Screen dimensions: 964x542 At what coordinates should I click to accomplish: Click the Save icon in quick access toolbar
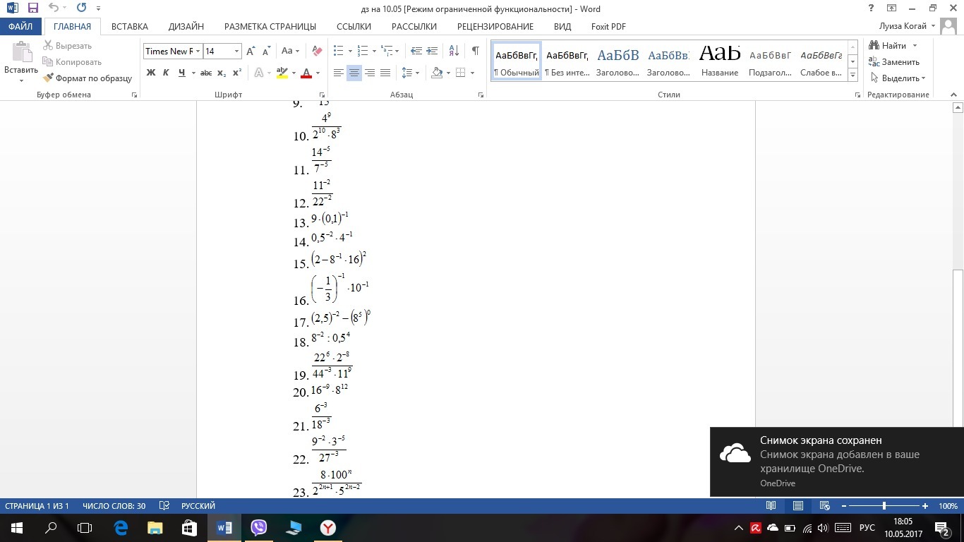pos(33,8)
